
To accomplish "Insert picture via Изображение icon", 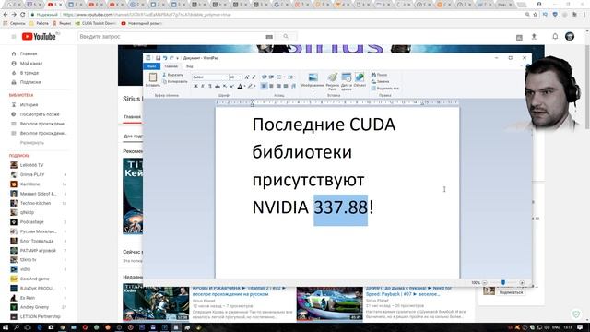I will click(313, 77).
